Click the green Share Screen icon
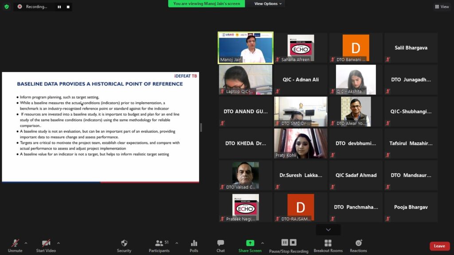 [x=250, y=243]
